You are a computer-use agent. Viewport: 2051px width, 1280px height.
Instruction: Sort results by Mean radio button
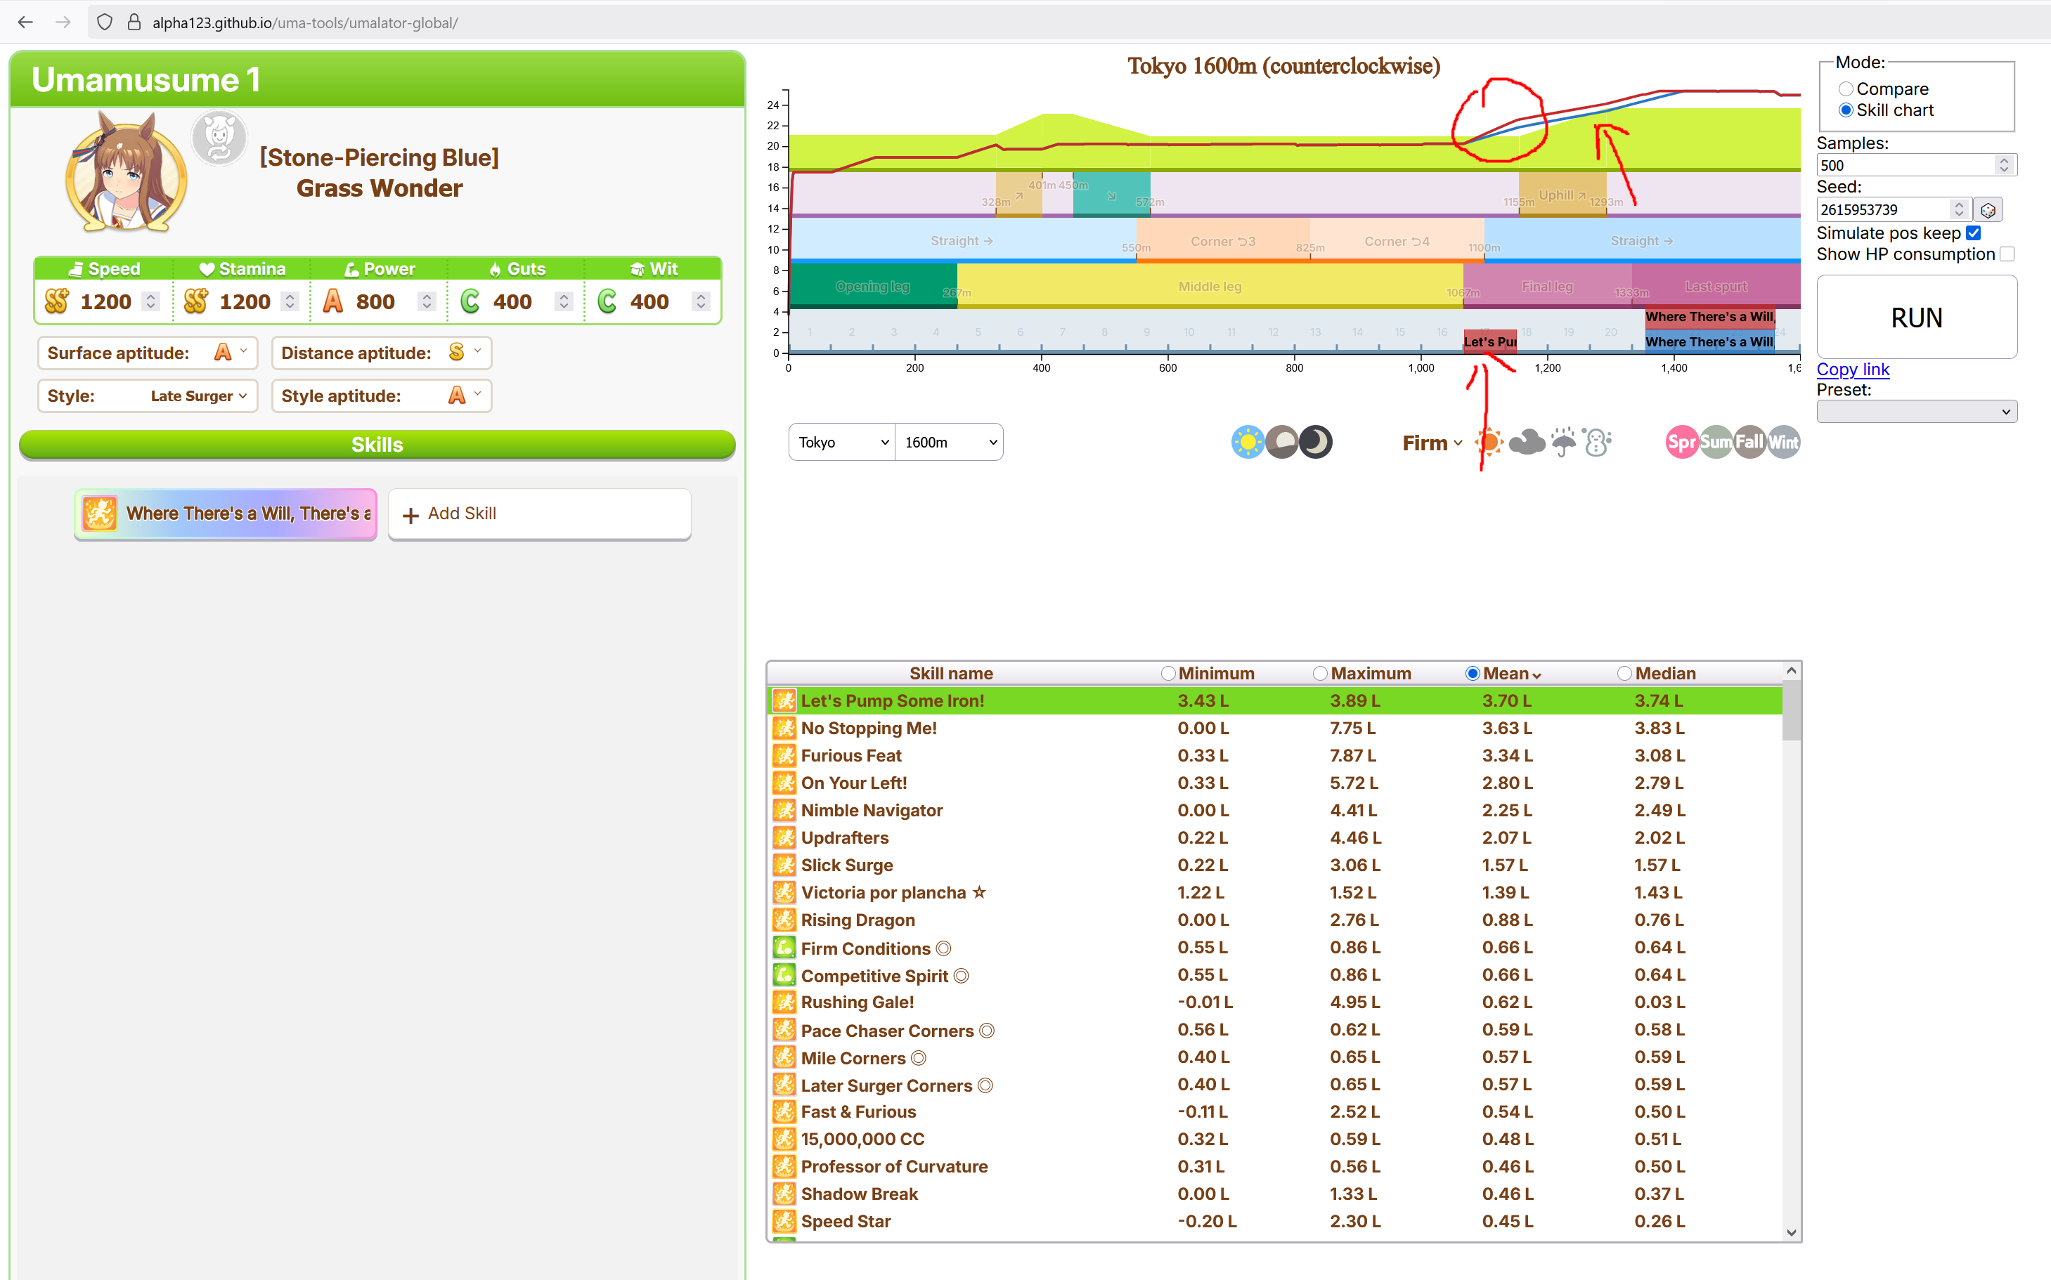pyautogui.click(x=1473, y=673)
